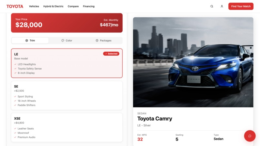Screen dimensions: 260x146
Task: Click the Est. MPG value 32
Action: pyautogui.click(x=140, y=139)
